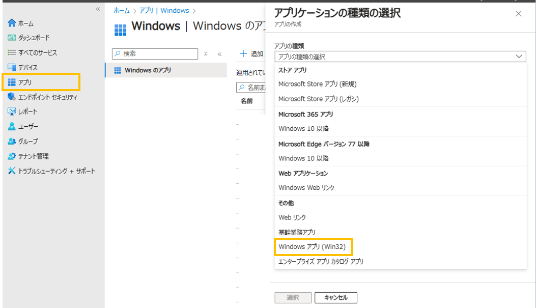Click the デバイス monitor icon
The width and height of the screenshot is (536, 308).
(x=12, y=67)
